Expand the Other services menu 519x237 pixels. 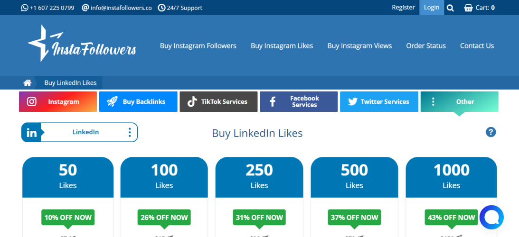click(x=459, y=101)
